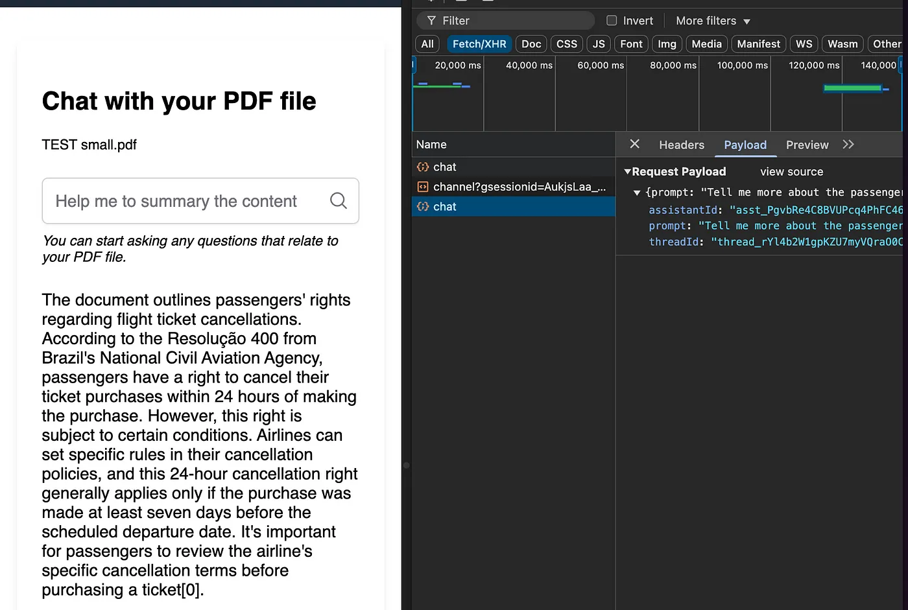Image resolution: width=908 pixels, height=610 pixels.
Task: Open the More filters dropdown
Action: 713,21
